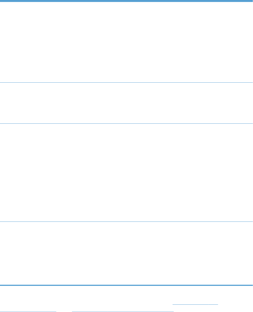This screenshot has width=253, height=312.
Task: Select the second blank table row
Action: click(126, 103)
